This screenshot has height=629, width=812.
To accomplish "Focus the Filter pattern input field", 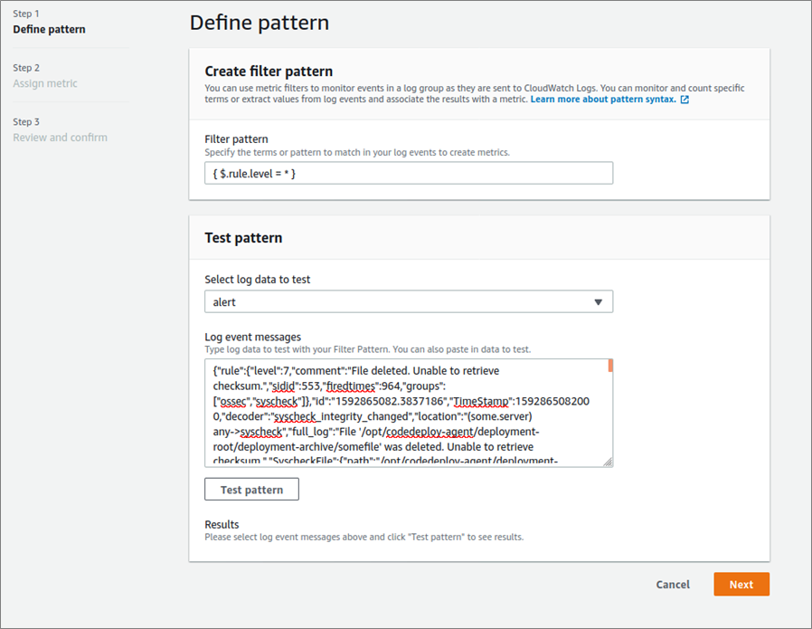I will click(x=409, y=173).
